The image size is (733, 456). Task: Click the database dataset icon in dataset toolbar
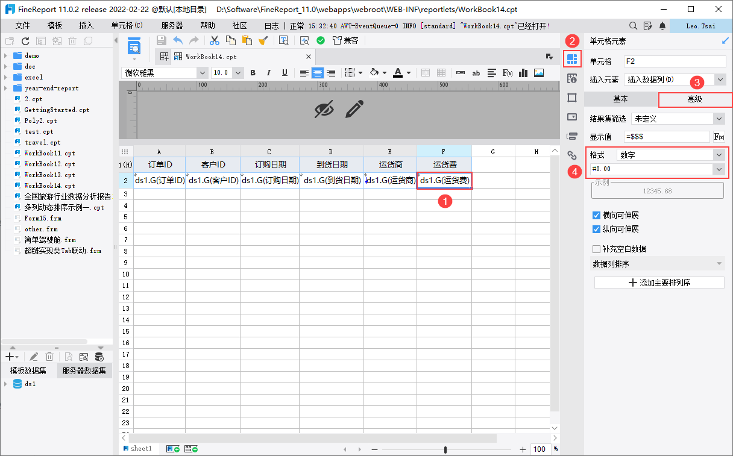click(x=99, y=357)
